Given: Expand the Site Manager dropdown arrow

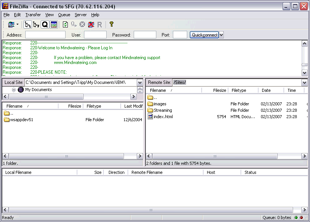Looking at the screenshot, I should 17,24.
